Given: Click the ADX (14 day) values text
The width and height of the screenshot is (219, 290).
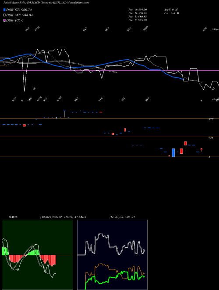Looking at the screenshot, I should 122,217.
